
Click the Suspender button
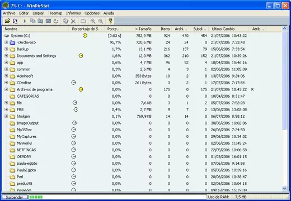(x=15, y=197)
